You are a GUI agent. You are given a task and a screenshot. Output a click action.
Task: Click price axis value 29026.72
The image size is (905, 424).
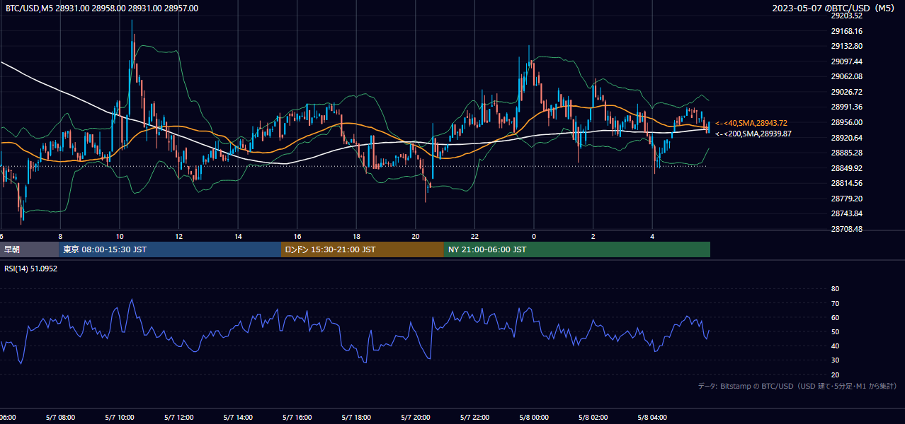(x=846, y=92)
